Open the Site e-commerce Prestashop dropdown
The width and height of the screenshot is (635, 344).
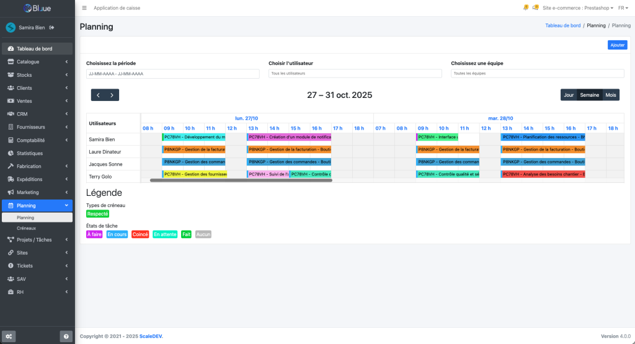tap(577, 8)
